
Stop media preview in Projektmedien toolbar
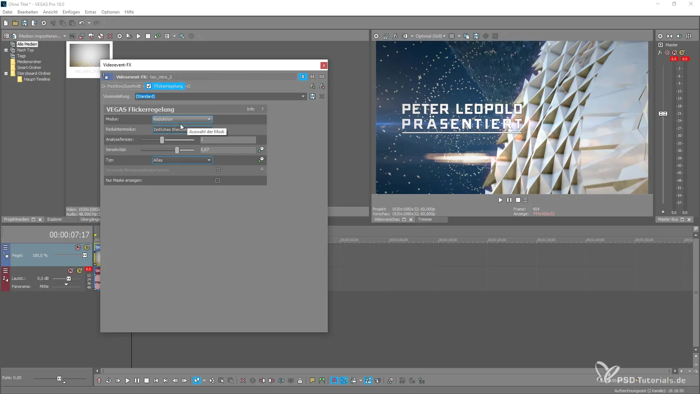click(x=148, y=36)
